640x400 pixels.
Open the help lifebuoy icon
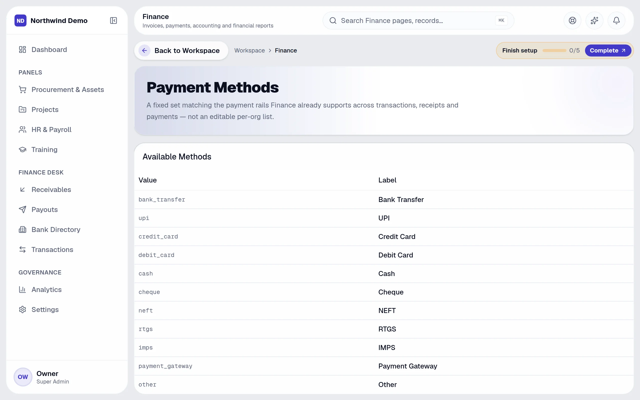click(572, 21)
